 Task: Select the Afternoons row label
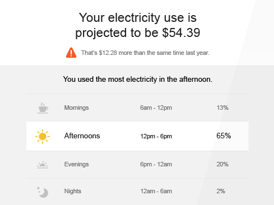pos(82,136)
